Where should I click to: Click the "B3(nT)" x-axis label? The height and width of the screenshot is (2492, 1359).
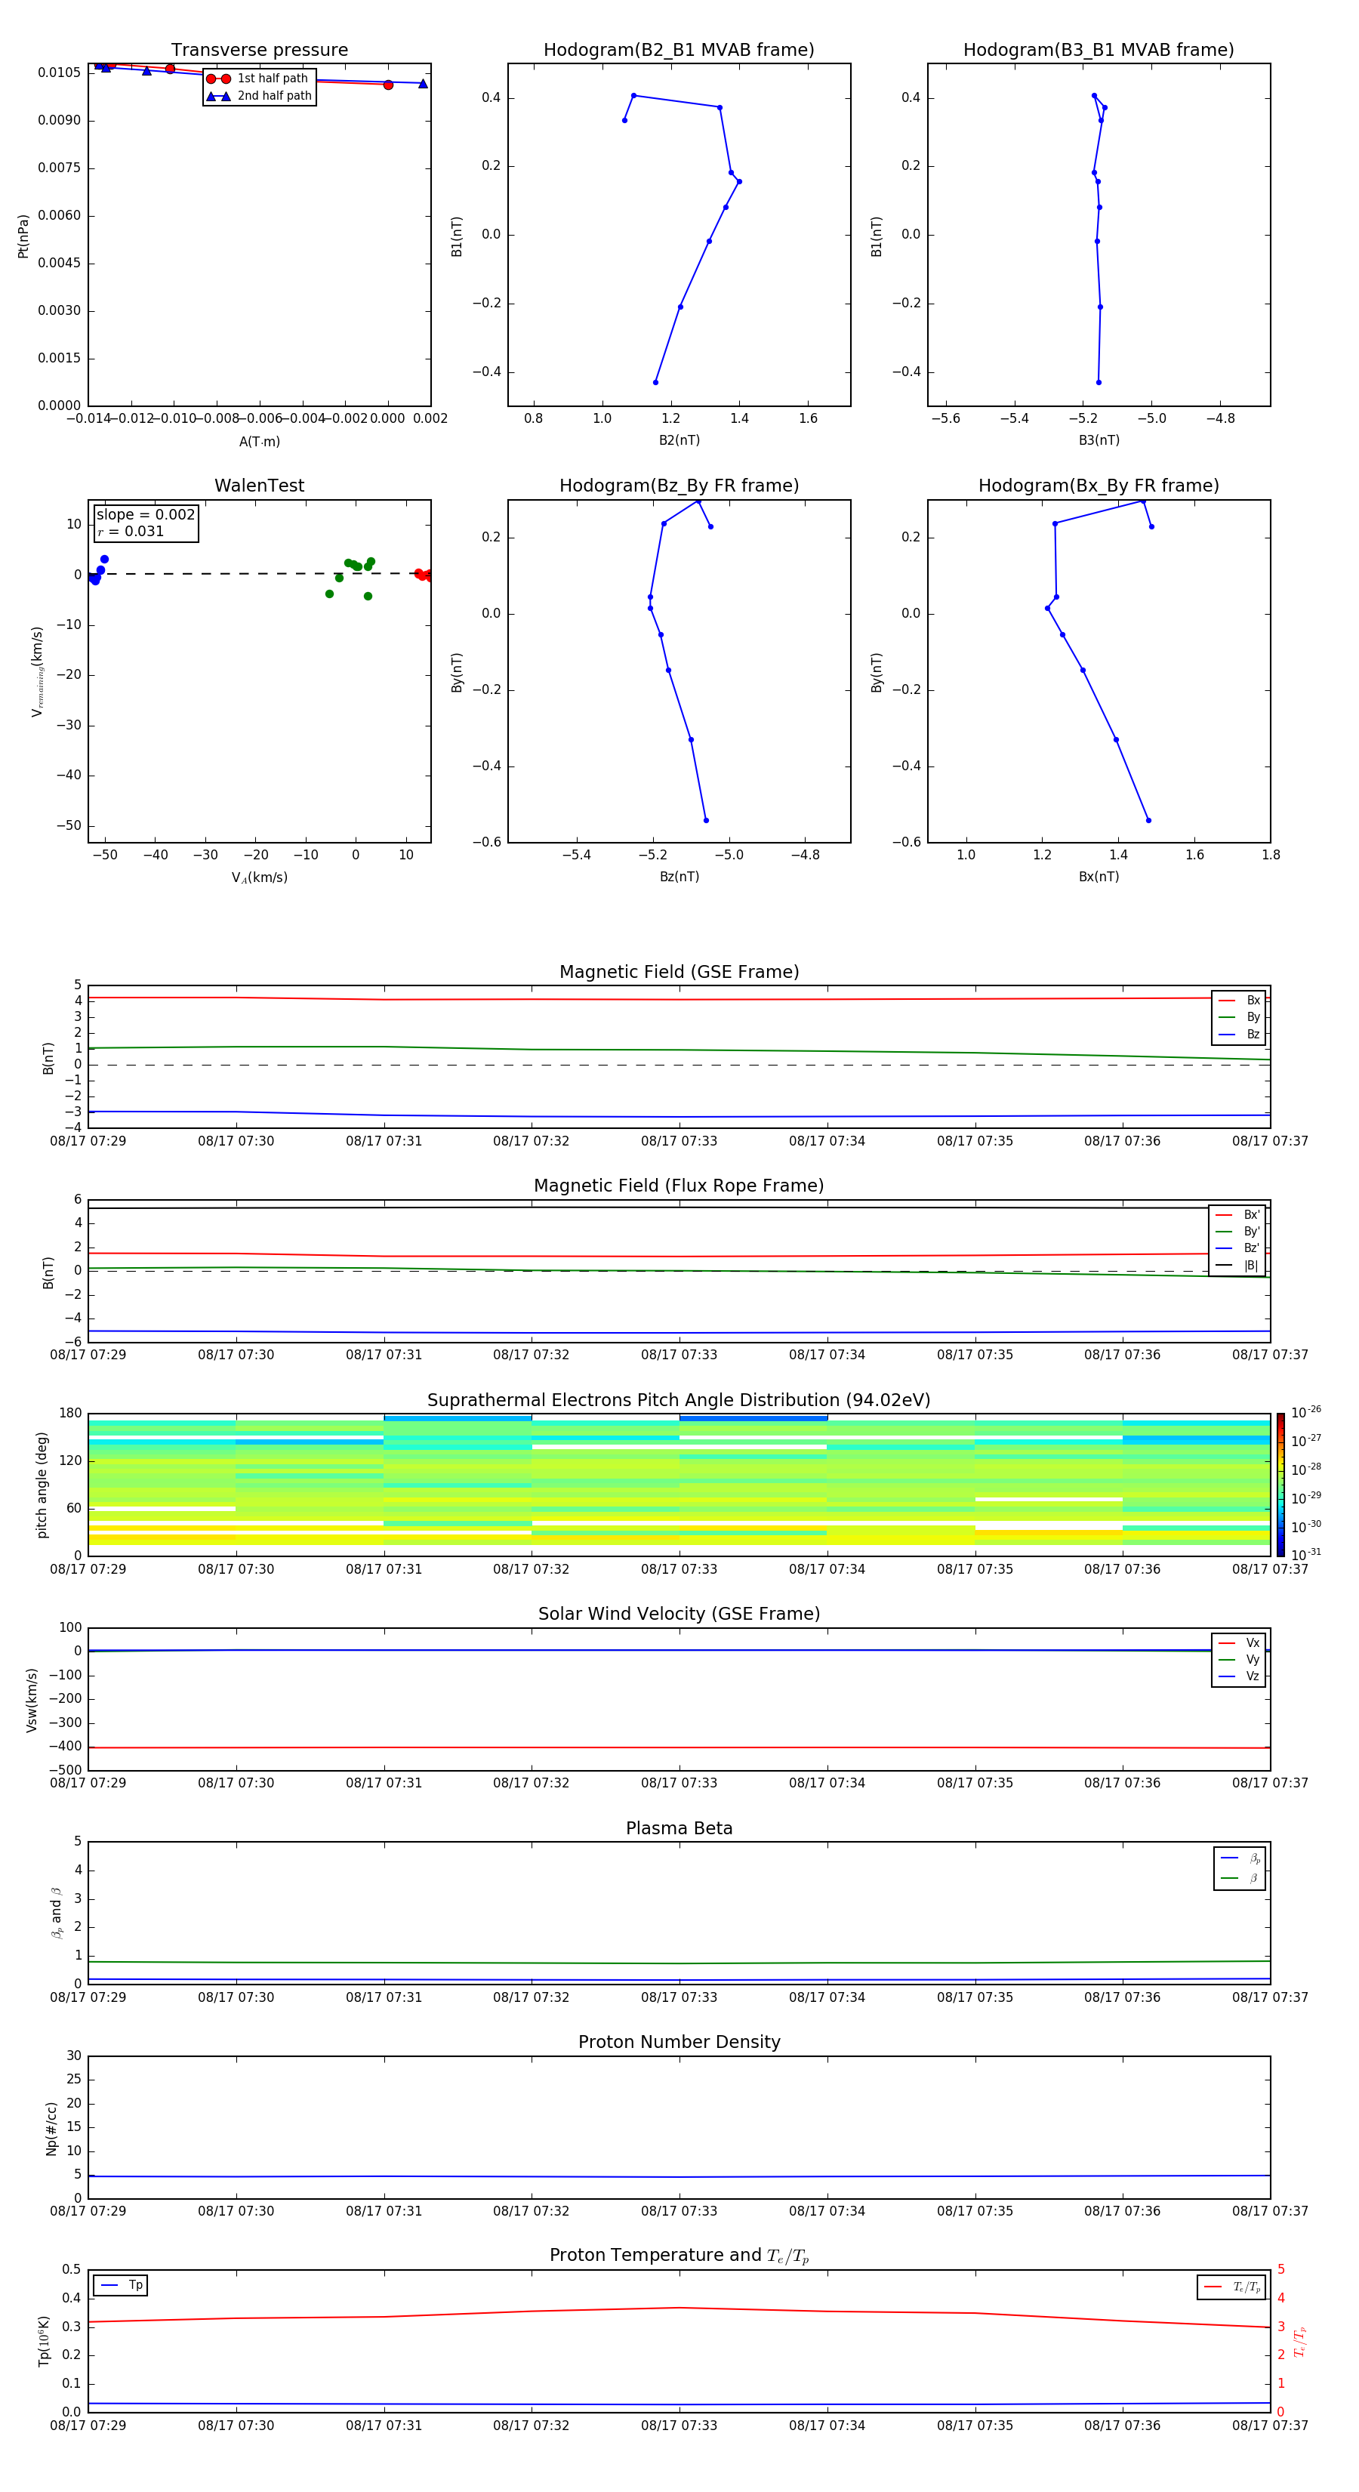(1099, 440)
